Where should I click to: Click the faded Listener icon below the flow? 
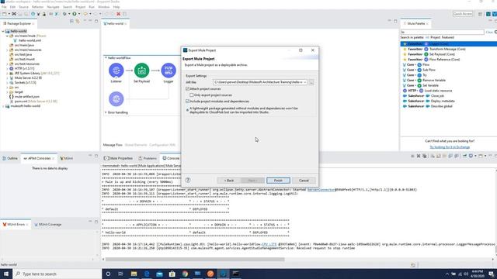point(116,98)
